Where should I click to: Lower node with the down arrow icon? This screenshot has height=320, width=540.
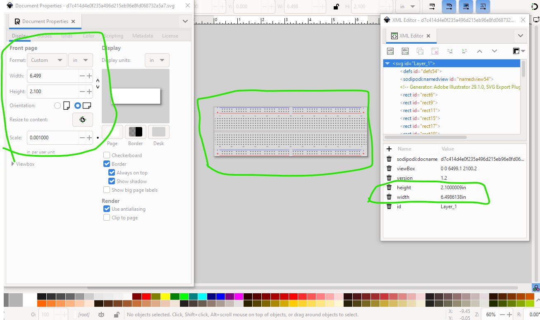pyautogui.click(x=494, y=51)
